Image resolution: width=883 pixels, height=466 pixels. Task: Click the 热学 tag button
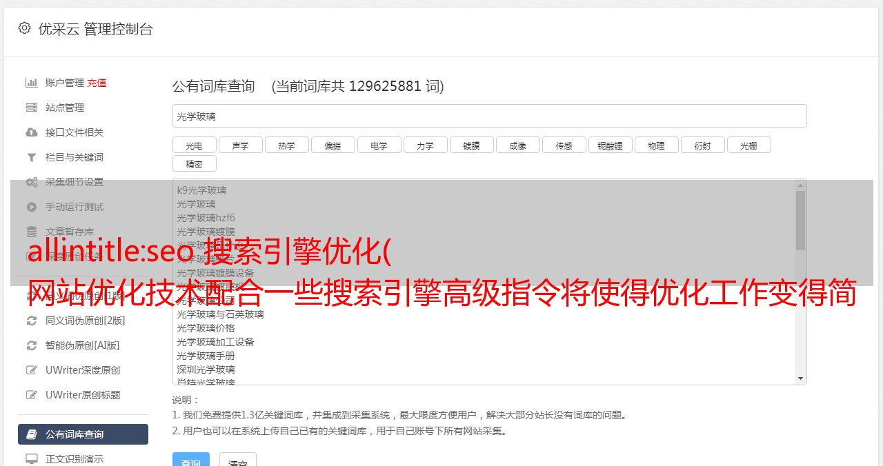pos(286,145)
